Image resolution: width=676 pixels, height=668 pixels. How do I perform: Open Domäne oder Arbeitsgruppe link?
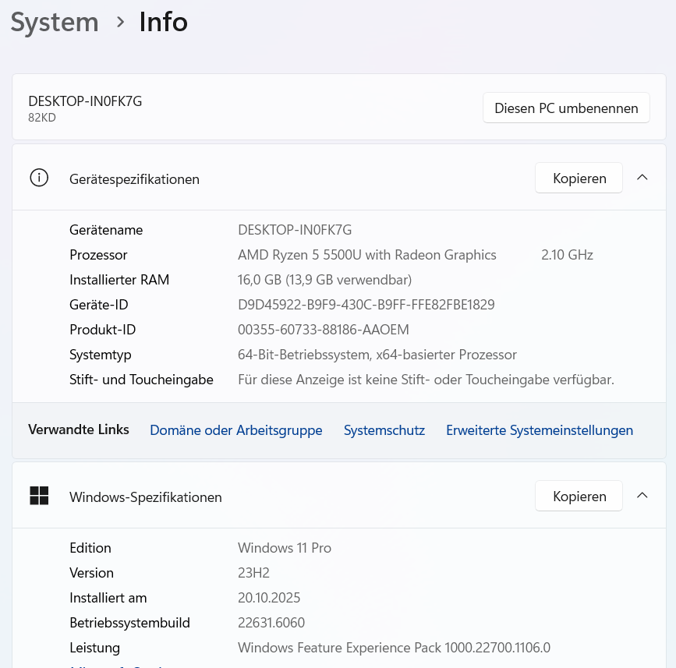coord(235,430)
